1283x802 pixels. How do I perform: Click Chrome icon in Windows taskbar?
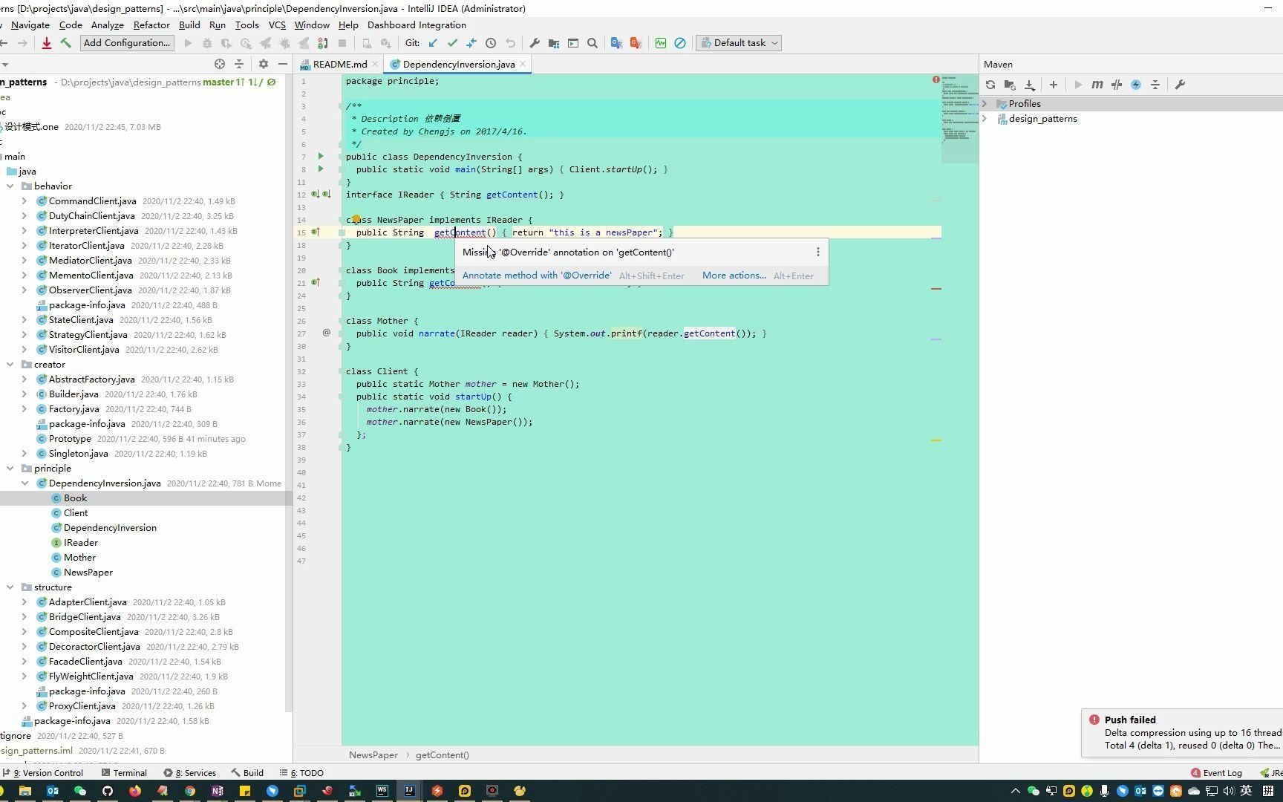coord(189,791)
